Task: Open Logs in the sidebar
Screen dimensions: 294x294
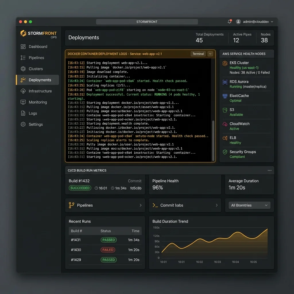Action: 38,113
